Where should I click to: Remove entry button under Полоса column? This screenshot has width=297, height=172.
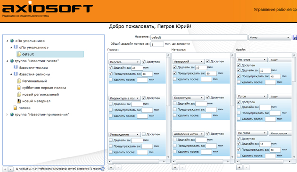click(x=118, y=167)
